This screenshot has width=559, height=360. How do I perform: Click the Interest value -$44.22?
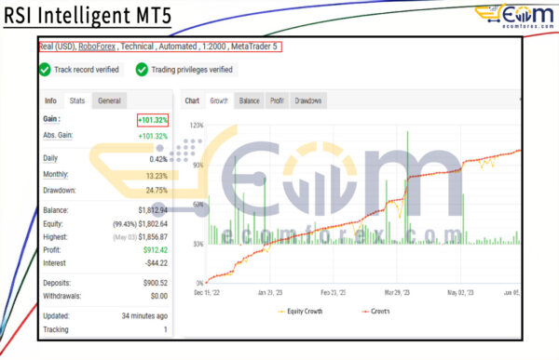click(157, 263)
